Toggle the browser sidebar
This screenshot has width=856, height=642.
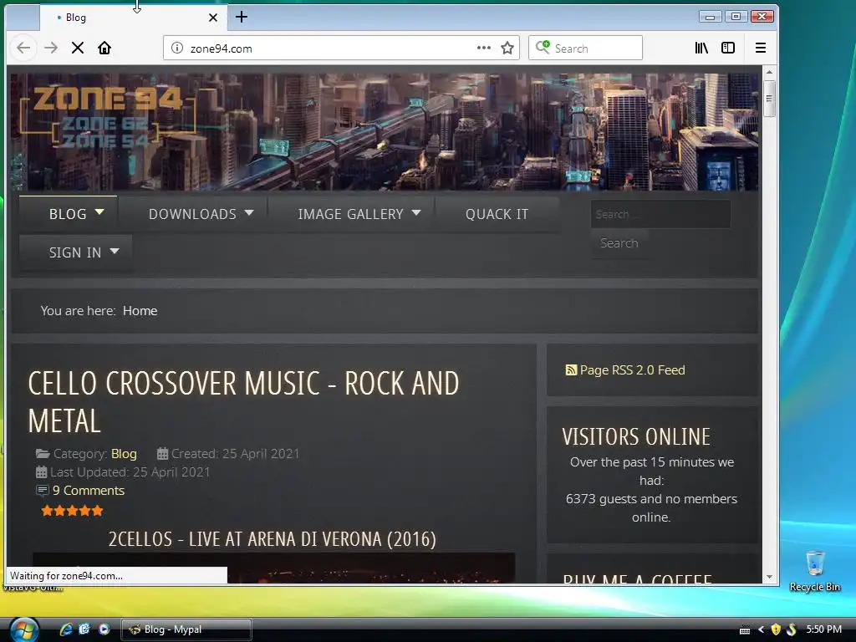728,48
